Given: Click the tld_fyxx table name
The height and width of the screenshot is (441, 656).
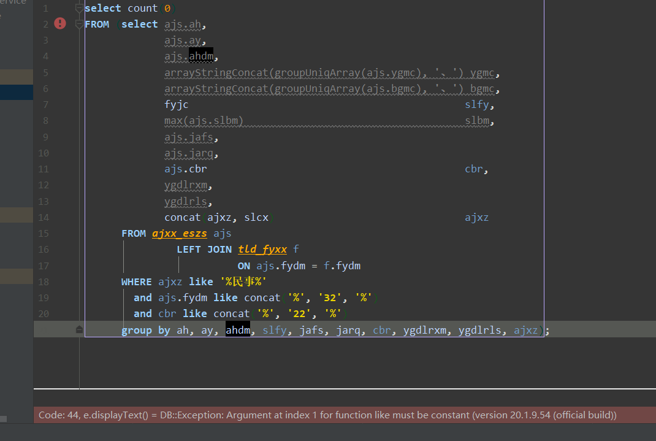Looking at the screenshot, I should (262, 250).
